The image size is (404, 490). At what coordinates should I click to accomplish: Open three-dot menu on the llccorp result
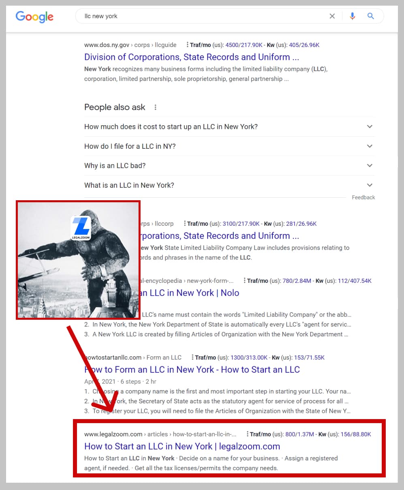185,223
